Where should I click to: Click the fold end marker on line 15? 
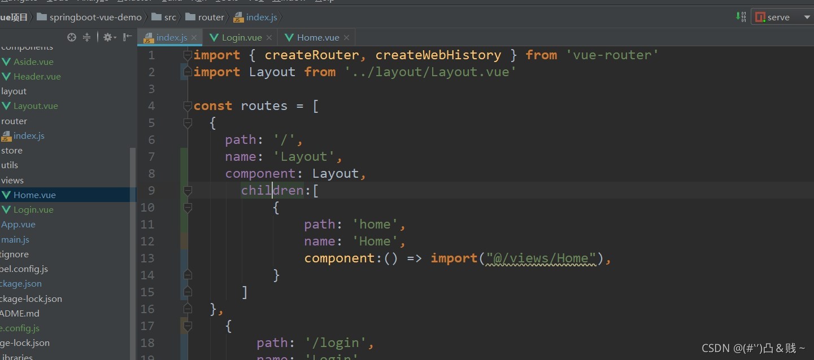188,292
